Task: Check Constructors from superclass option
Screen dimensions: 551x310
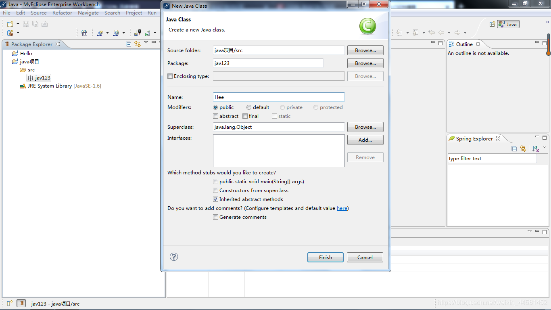Action: tap(215, 191)
